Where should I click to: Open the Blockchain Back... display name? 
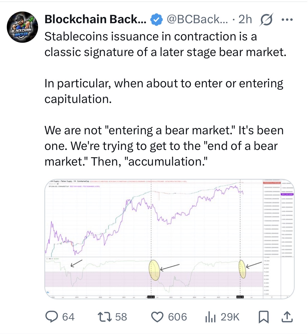tap(95, 20)
